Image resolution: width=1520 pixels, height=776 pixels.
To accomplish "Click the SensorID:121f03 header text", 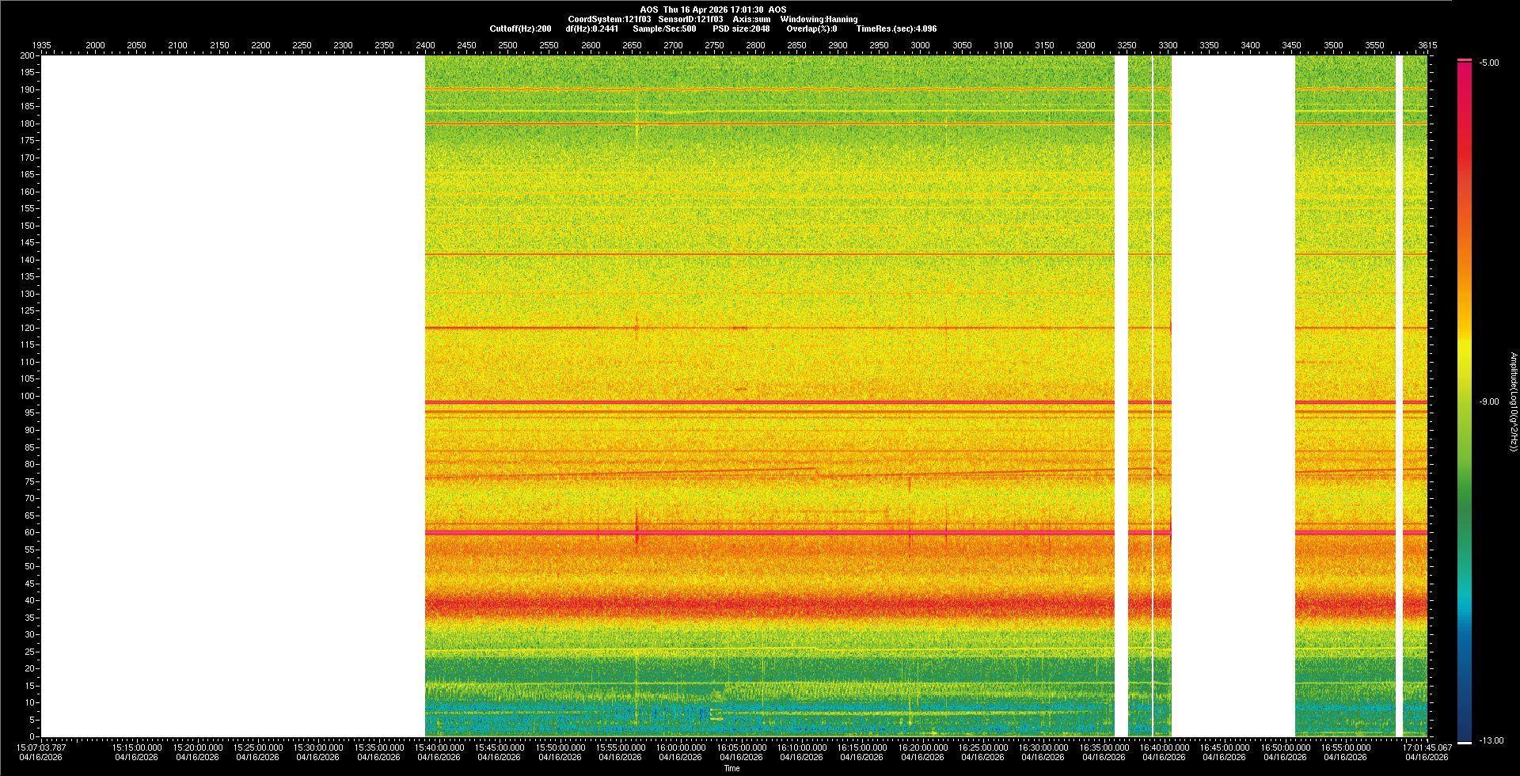I will pos(690,19).
